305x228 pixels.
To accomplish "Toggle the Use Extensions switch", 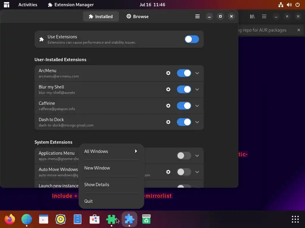I will (x=192, y=39).
